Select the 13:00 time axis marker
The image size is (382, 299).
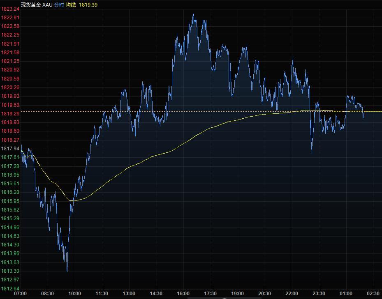[x=129, y=294]
